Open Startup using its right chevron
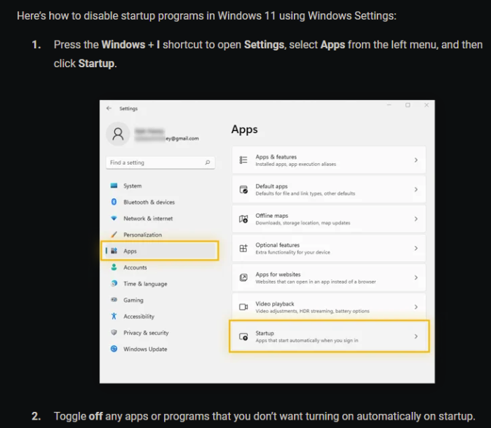491x428 pixels. 416,336
